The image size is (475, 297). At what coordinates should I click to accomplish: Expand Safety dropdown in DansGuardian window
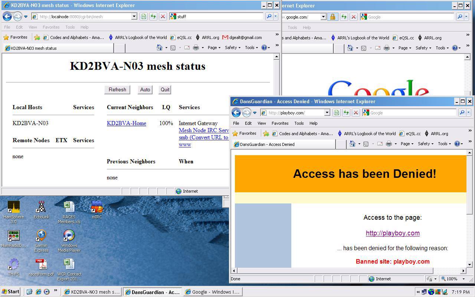426,144
